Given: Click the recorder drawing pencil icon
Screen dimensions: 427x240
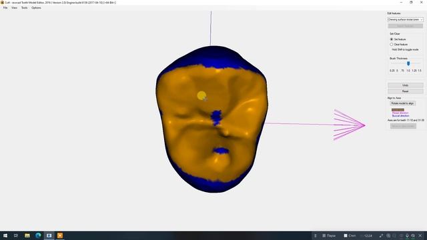Looking at the screenshot, I should (381, 235).
